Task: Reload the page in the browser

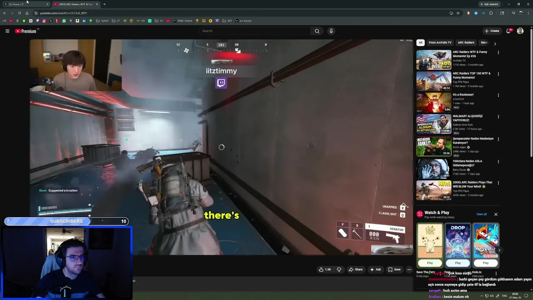Action: [x=19, y=13]
